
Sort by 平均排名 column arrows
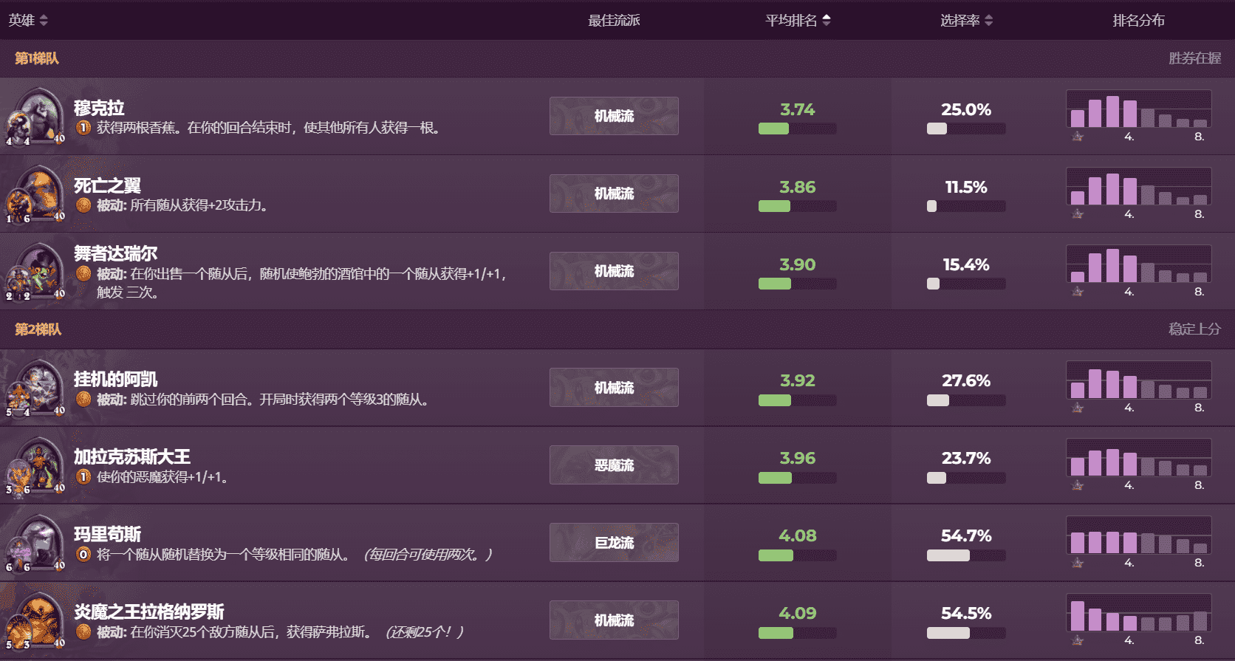tap(827, 21)
